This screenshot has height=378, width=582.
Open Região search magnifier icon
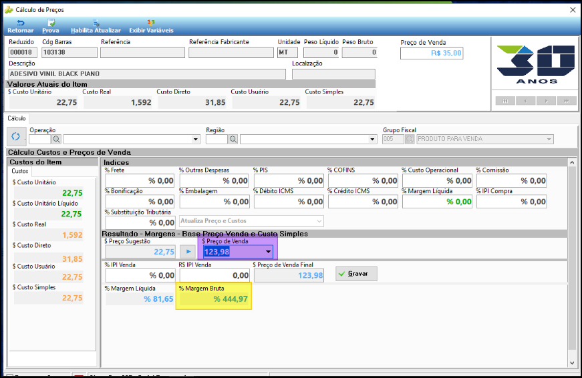tap(233, 140)
